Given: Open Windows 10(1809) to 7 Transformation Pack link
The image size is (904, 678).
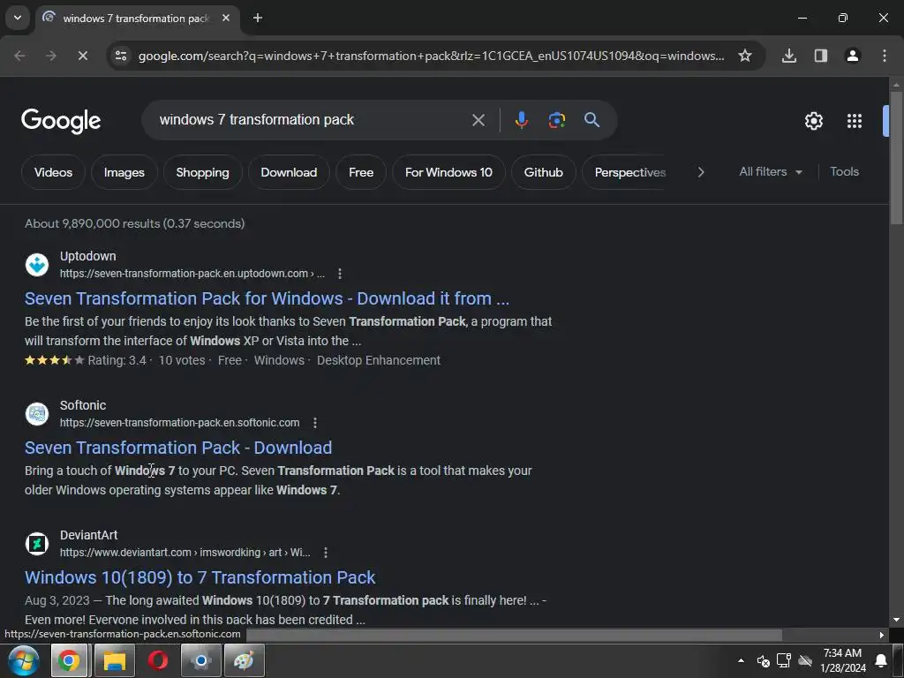Looking at the screenshot, I should click(200, 577).
